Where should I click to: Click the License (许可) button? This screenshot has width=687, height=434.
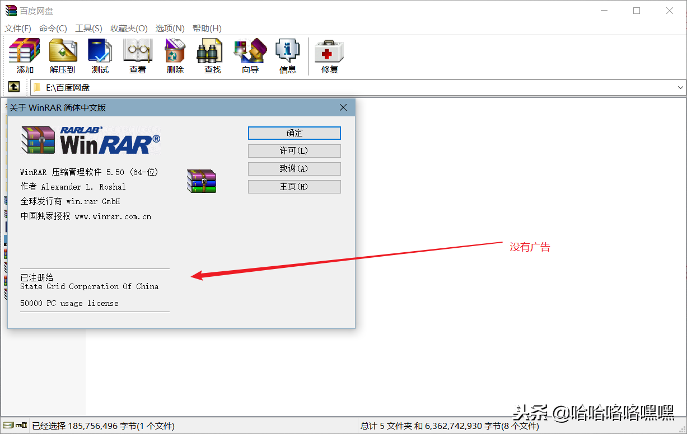pyautogui.click(x=295, y=151)
